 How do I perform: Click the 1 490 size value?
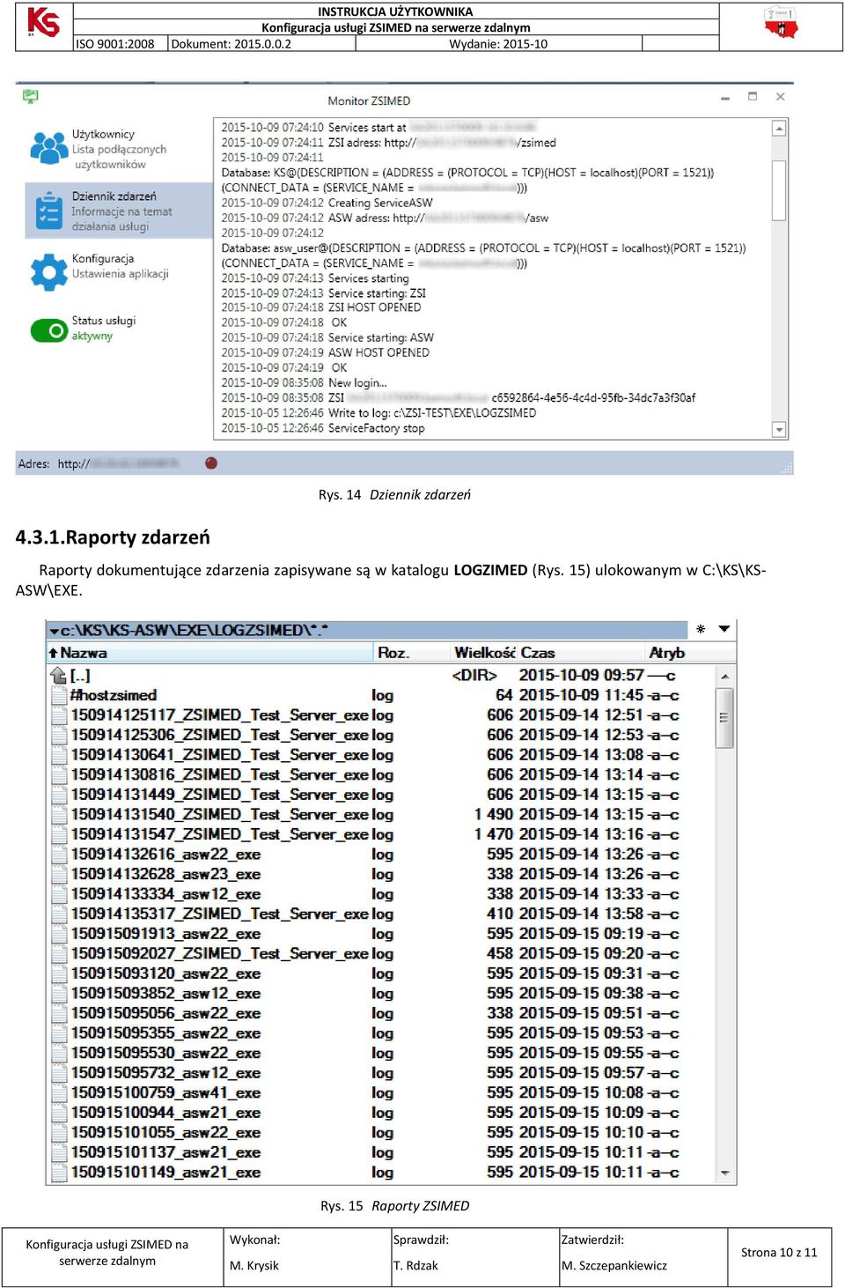[493, 815]
